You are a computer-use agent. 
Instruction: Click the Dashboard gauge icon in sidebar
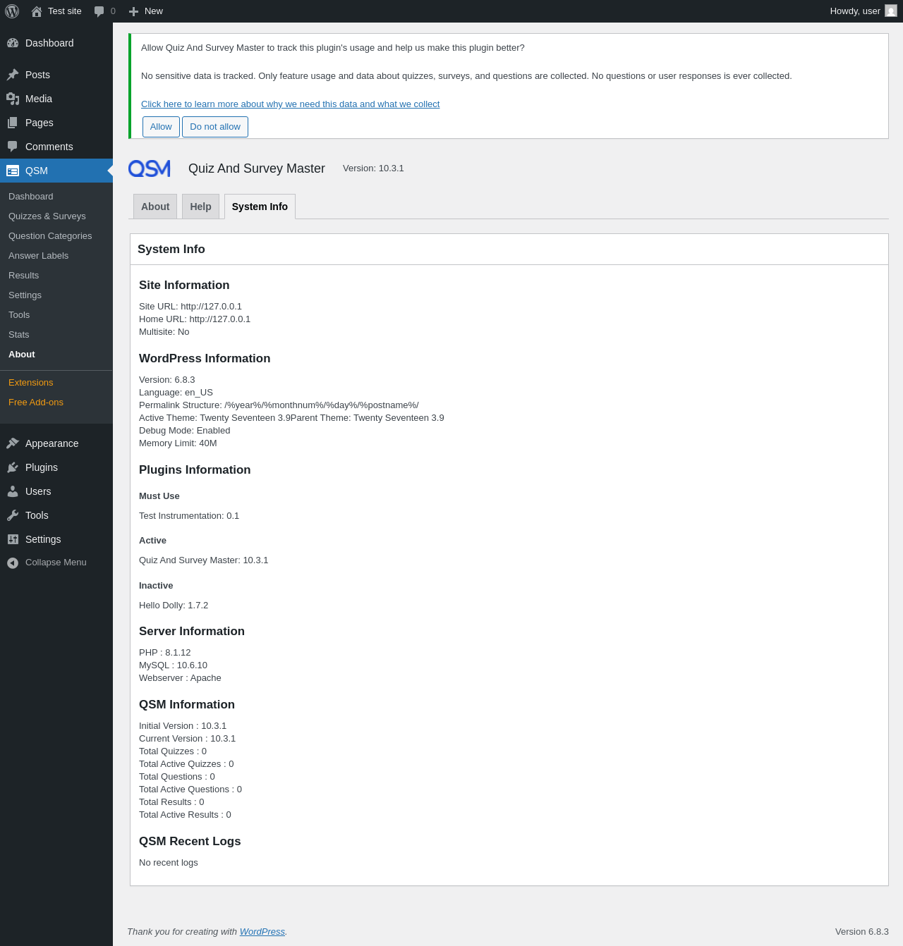tap(13, 43)
